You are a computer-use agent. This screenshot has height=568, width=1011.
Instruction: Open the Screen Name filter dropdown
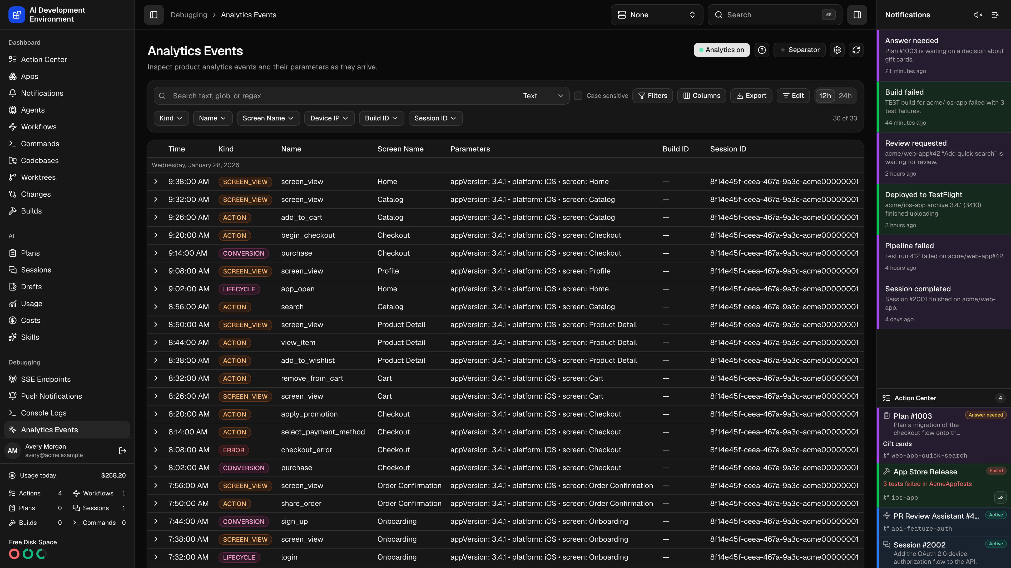pos(268,118)
